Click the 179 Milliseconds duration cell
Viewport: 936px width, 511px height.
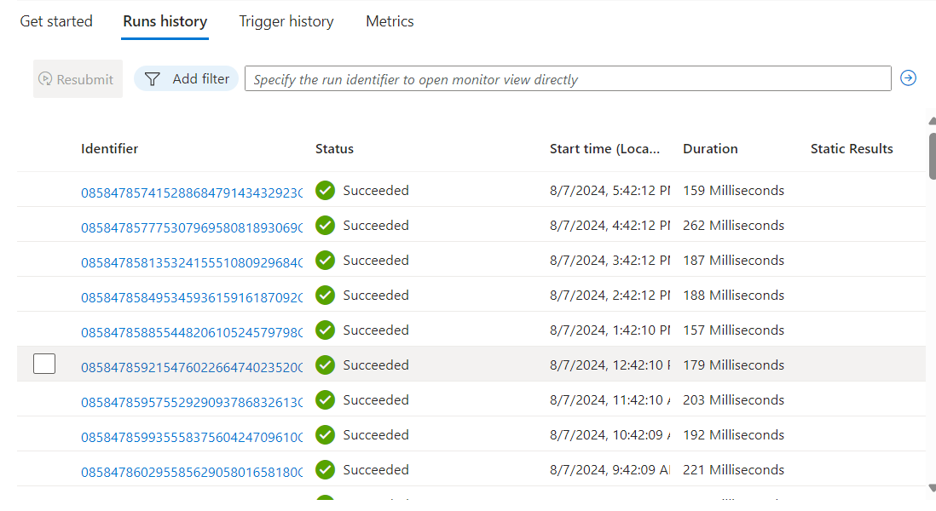tap(734, 365)
